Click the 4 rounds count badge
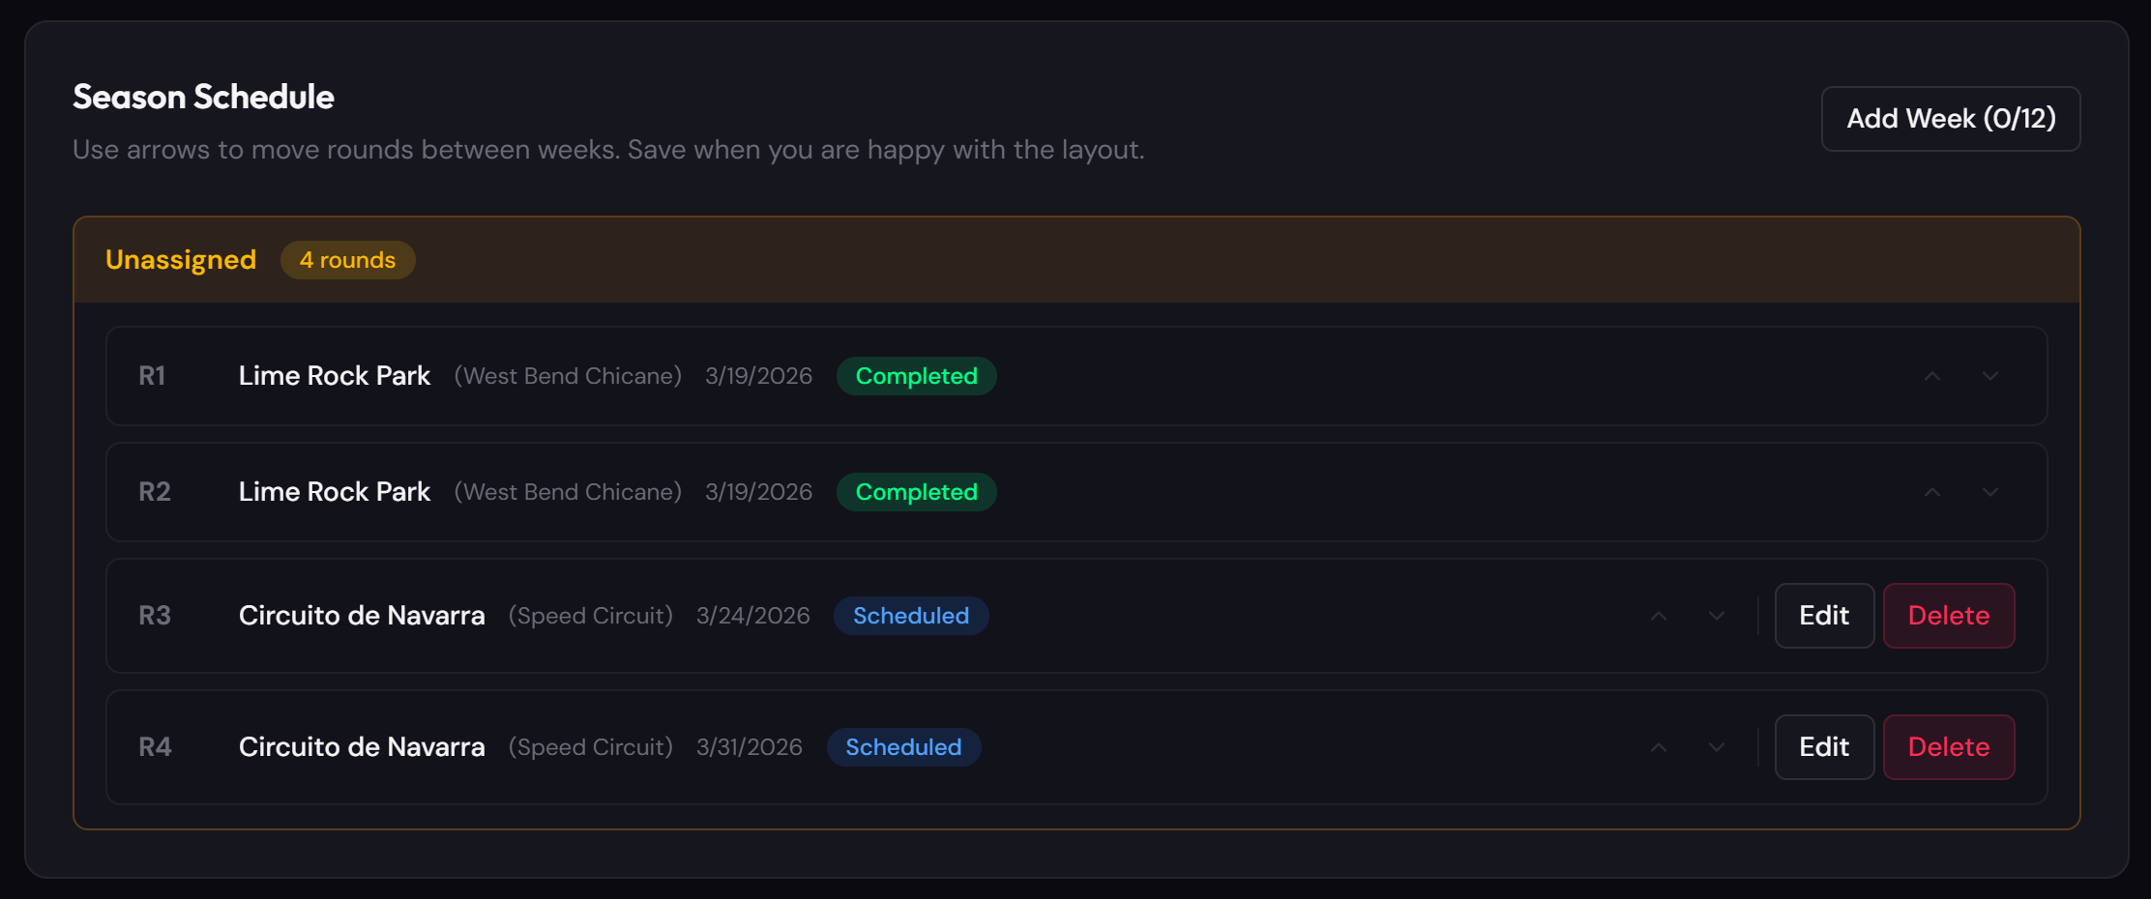Screen dimensions: 2151x899 click(x=347, y=260)
